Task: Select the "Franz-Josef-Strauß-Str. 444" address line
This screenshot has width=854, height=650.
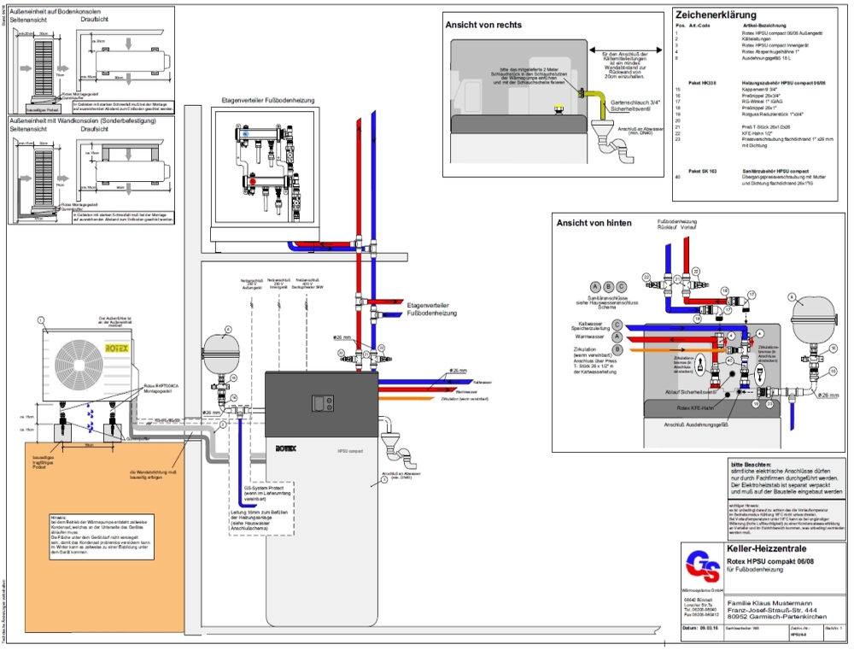Action: [770, 610]
